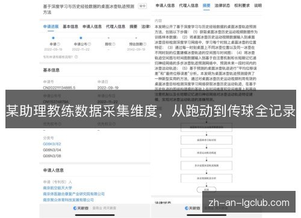Tap the info icon after 专利申请有哪些流程
This screenshot has height=218, width=301.
point(76,57)
